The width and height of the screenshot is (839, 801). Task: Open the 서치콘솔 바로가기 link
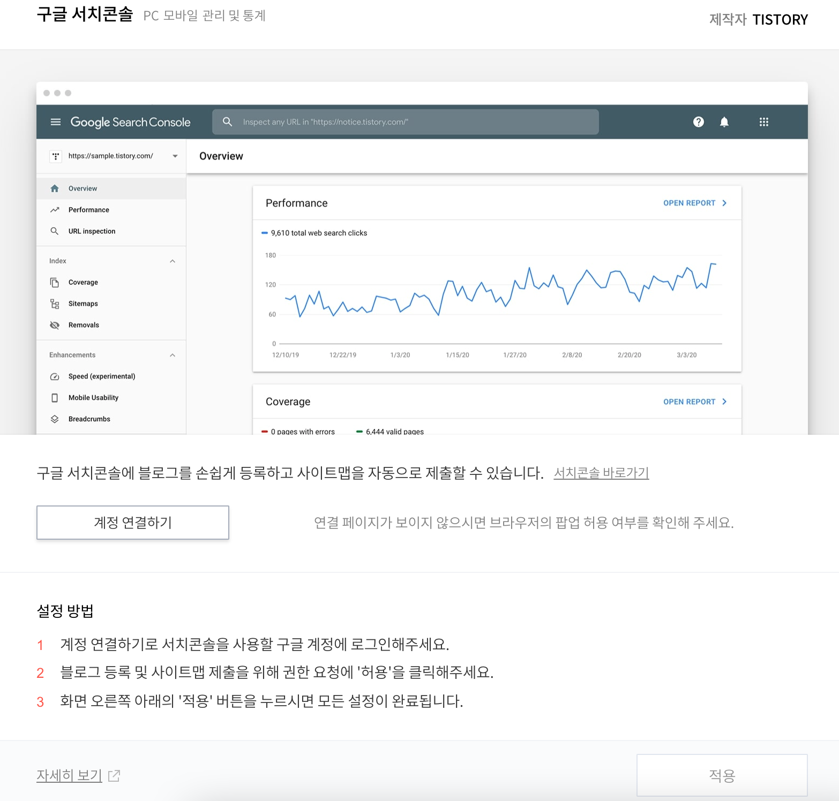pyautogui.click(x=601, y=473)
